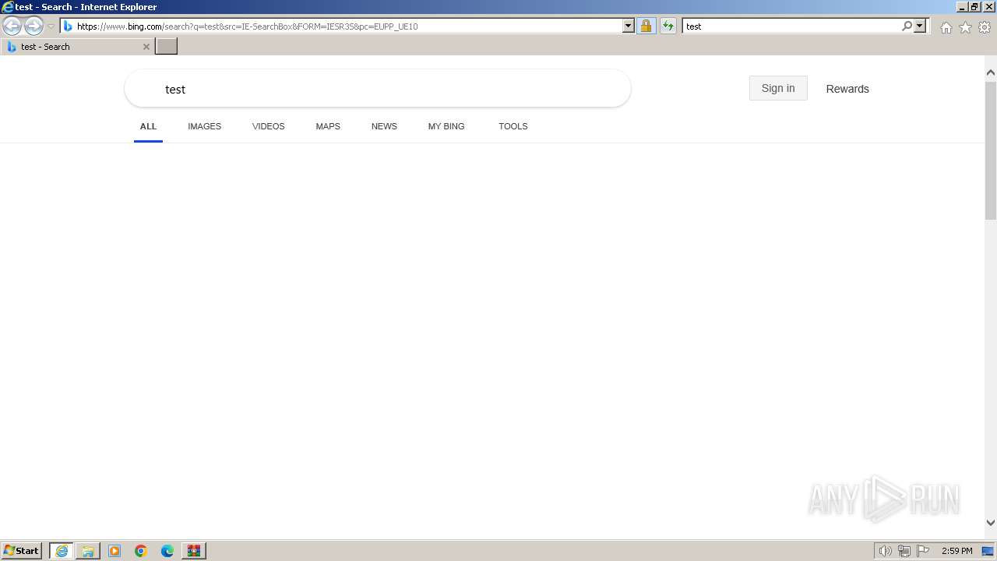
Task: Click the Bing search field containing "test"
Action: [x=378, y=89]
